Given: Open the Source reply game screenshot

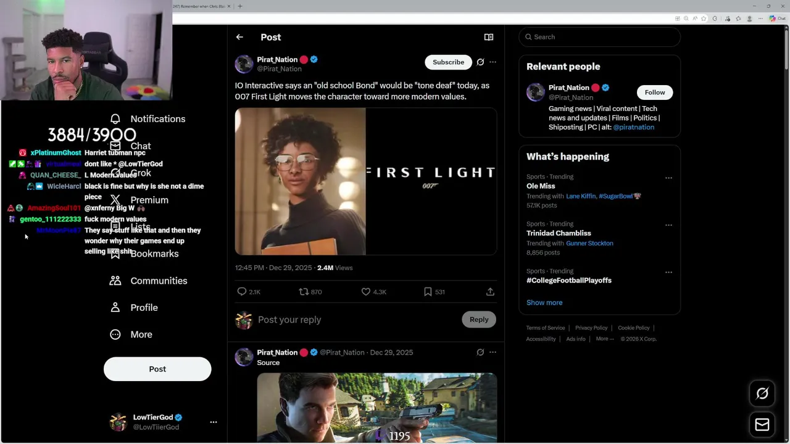Looking at the screenshot, I should (x=377, y=408).
